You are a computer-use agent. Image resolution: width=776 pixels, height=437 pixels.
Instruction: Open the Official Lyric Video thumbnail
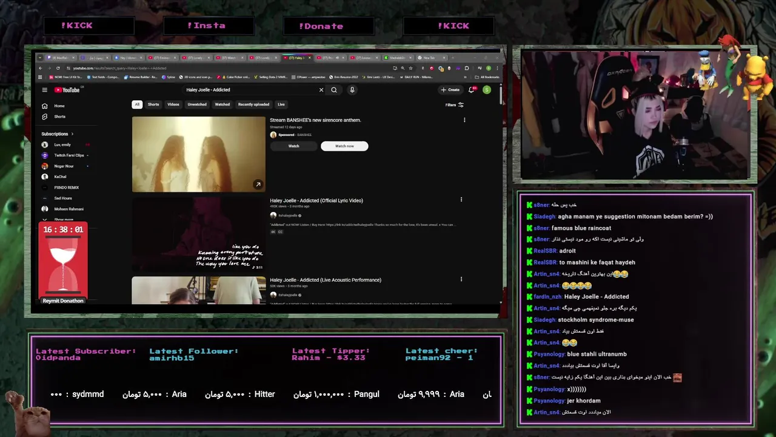pos(199,234)
